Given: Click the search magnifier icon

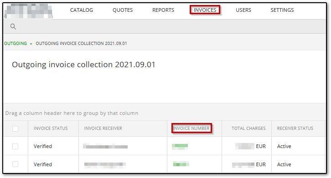Looking at the screenshot, I should (x=13, y=26).
